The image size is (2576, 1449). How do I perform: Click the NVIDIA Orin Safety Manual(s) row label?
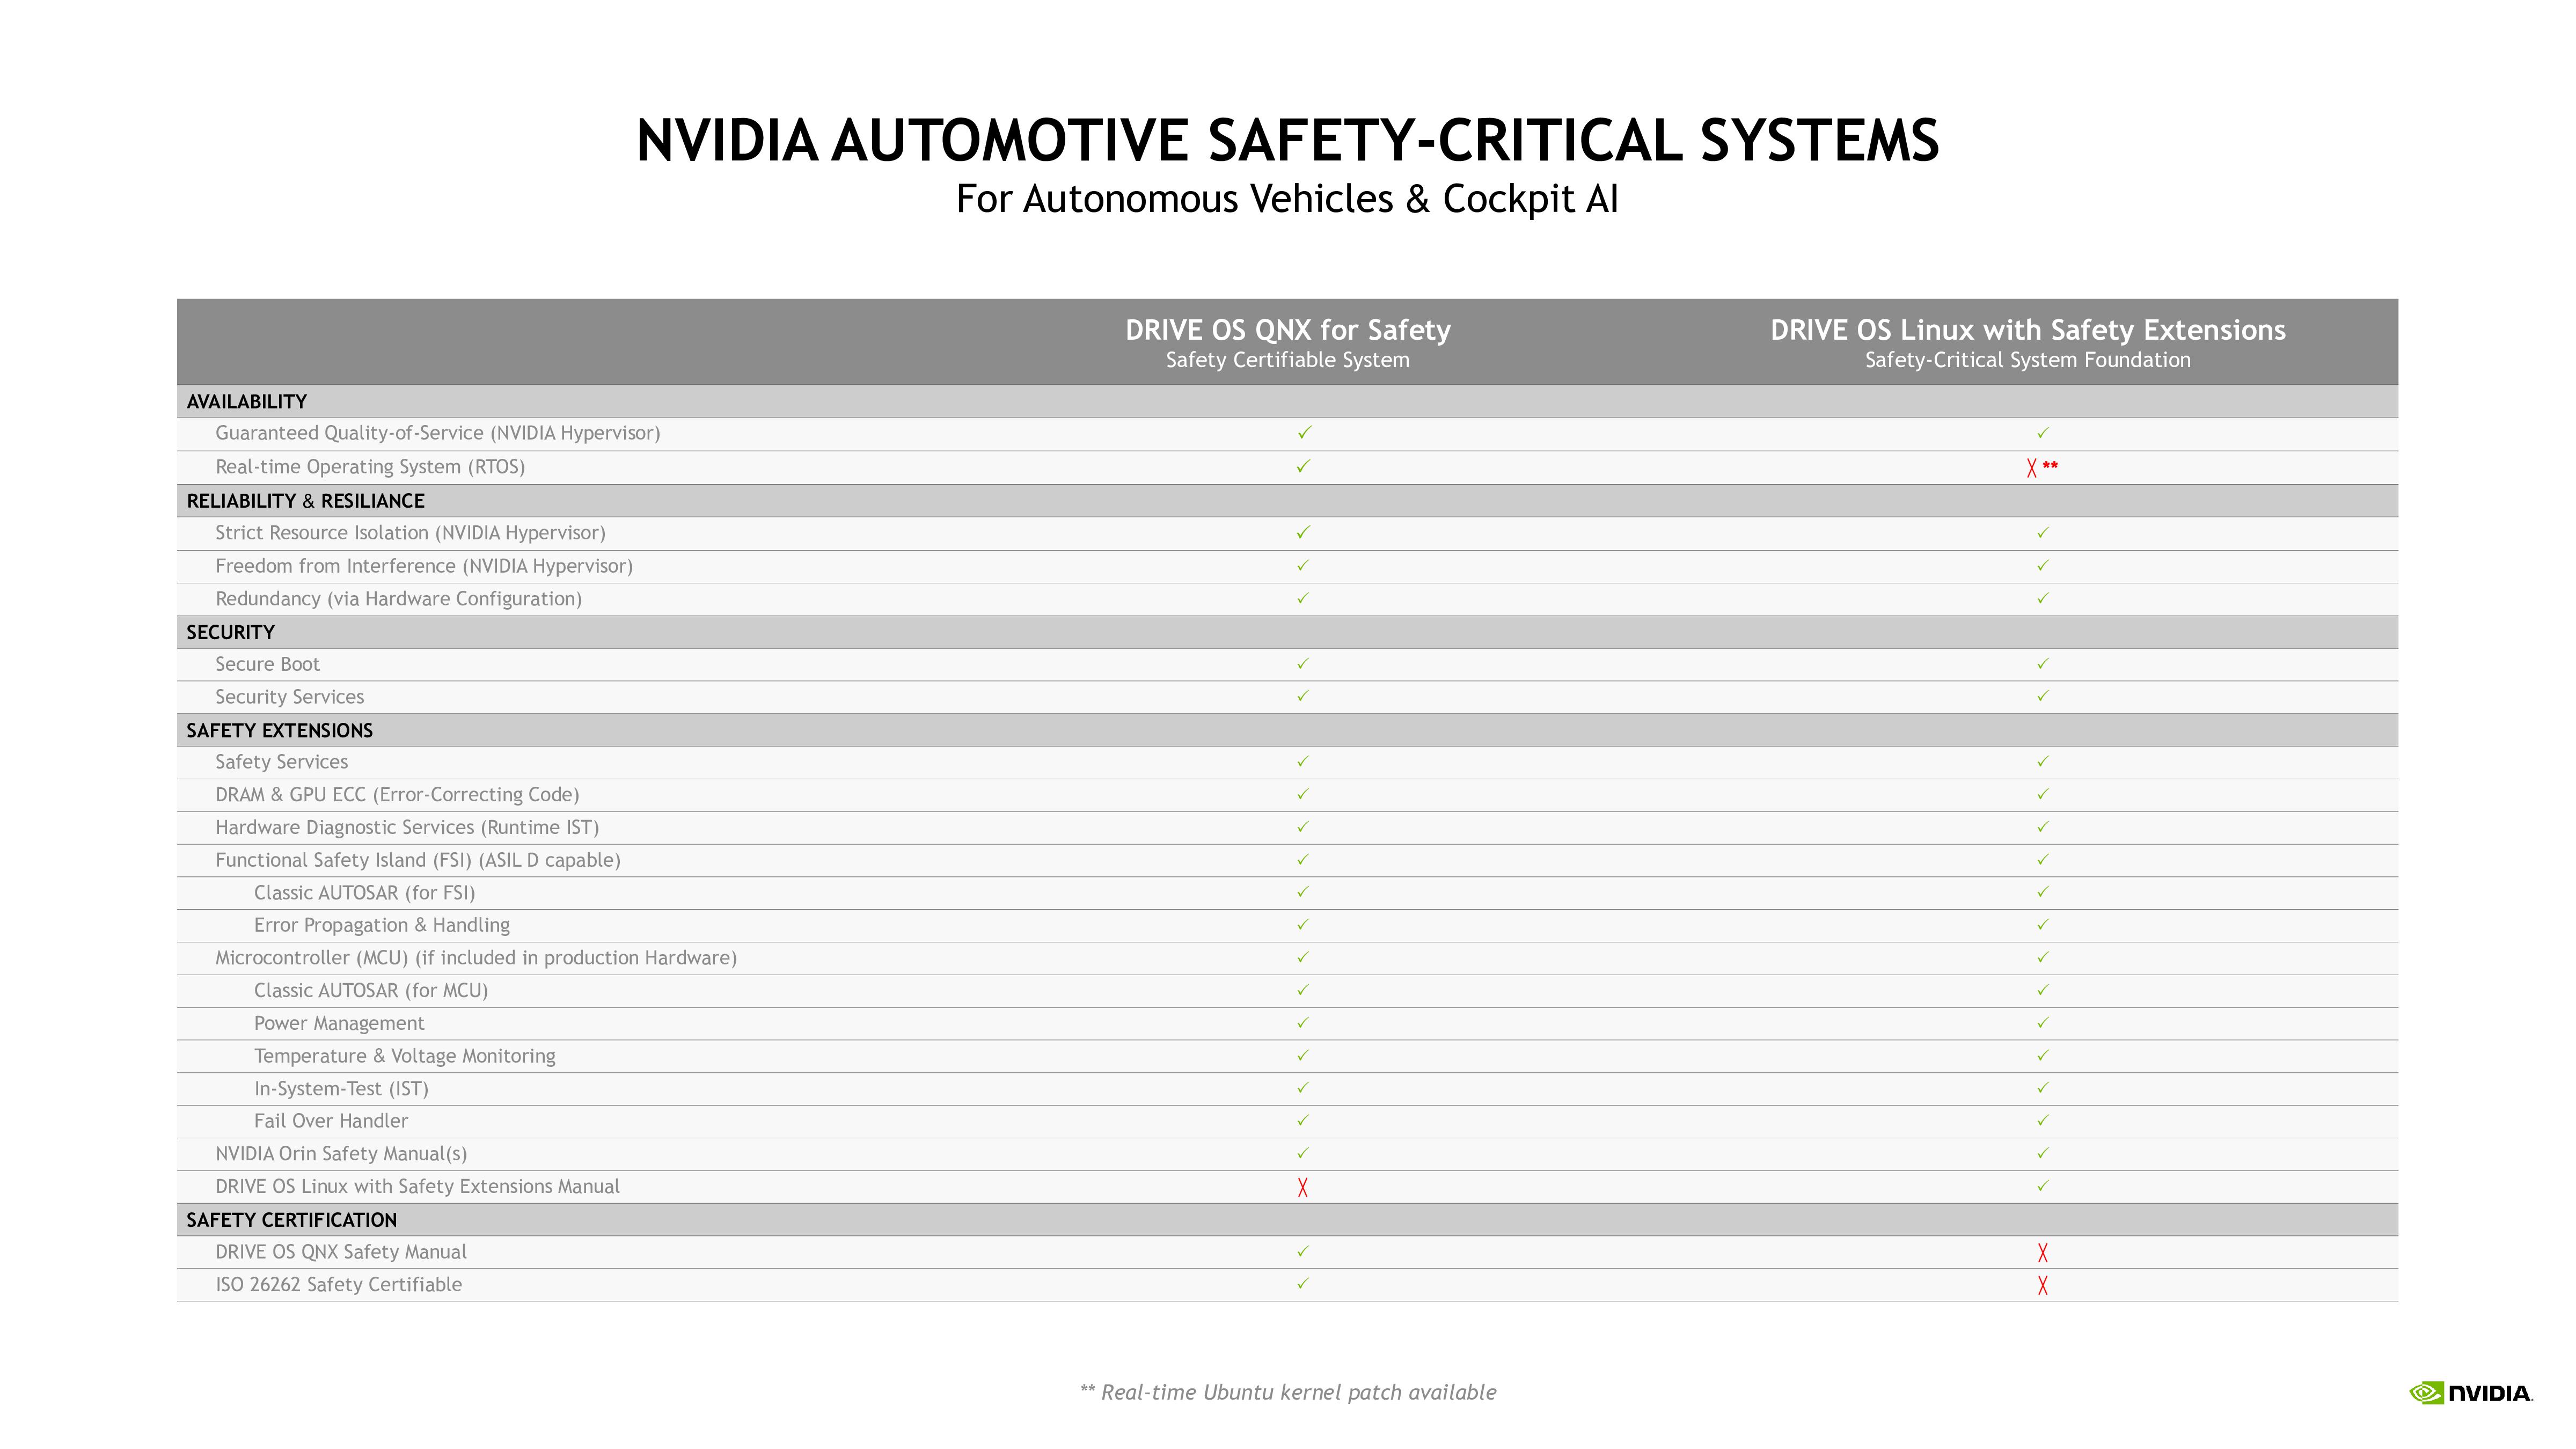point(342,1154)
